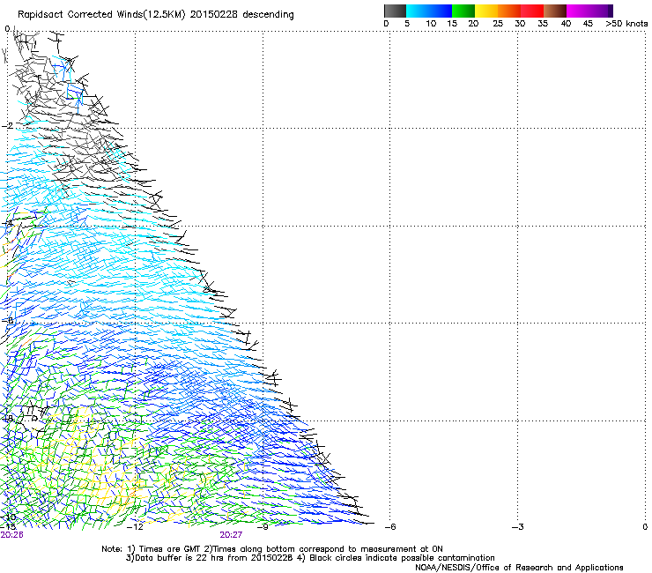Pick the orange 25–30 knots legend segment

tap(509, 11)
